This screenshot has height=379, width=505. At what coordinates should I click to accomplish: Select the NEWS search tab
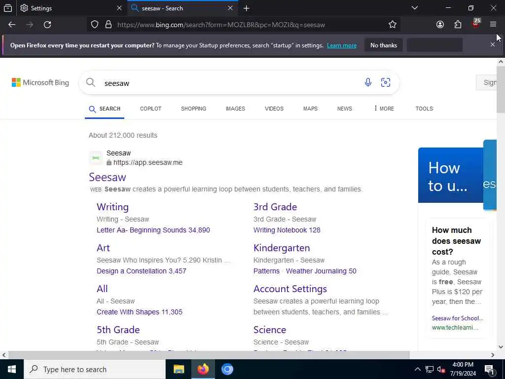[x=345, y=109]
